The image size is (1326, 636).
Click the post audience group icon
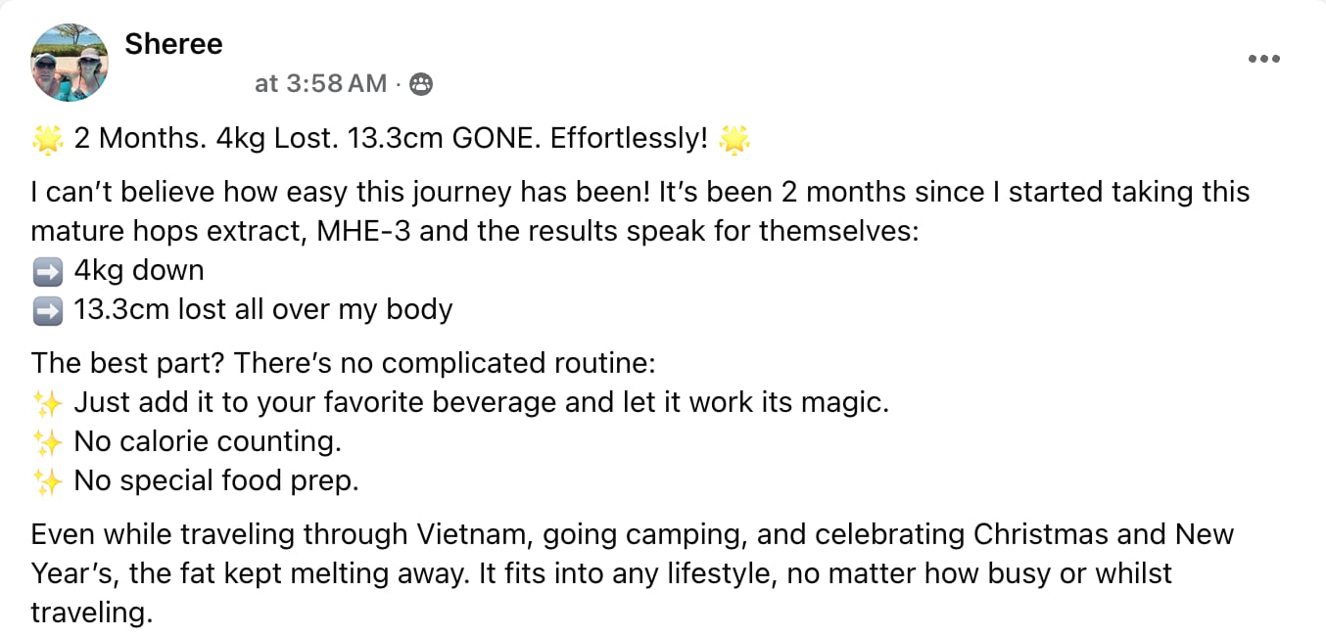[420, 84]
